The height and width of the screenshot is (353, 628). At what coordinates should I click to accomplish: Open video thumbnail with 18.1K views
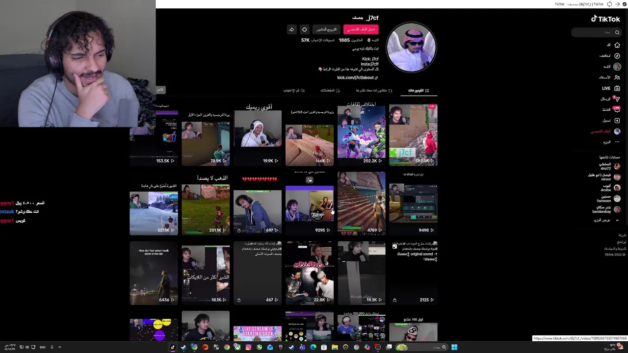(x=206, y=273)
